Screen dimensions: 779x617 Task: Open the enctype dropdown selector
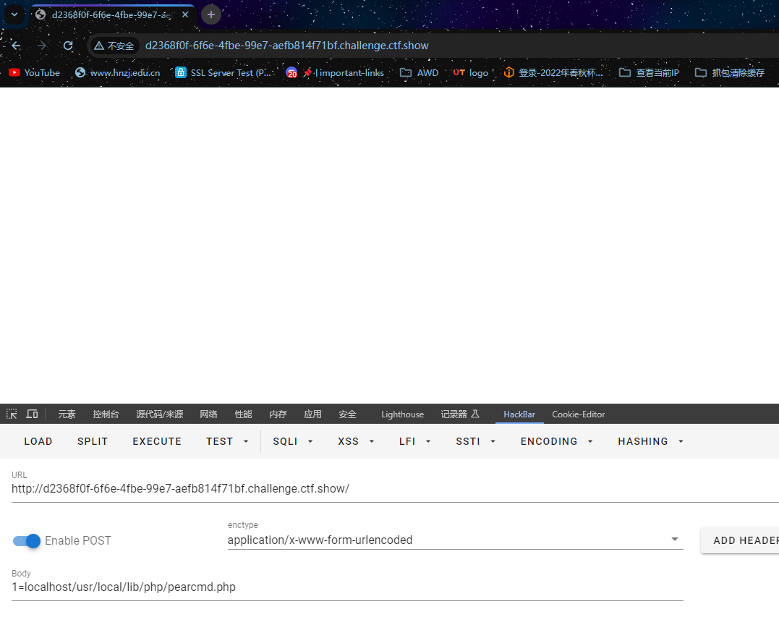point(455,540)
